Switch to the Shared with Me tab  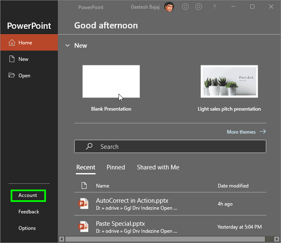pos(158,167)
